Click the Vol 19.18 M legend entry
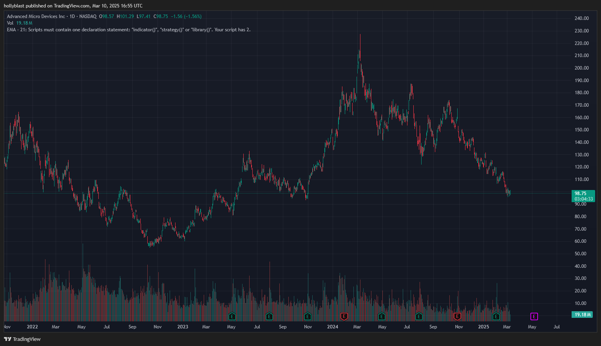This screenshot has width=601, height=346. [x=20, y=23]
